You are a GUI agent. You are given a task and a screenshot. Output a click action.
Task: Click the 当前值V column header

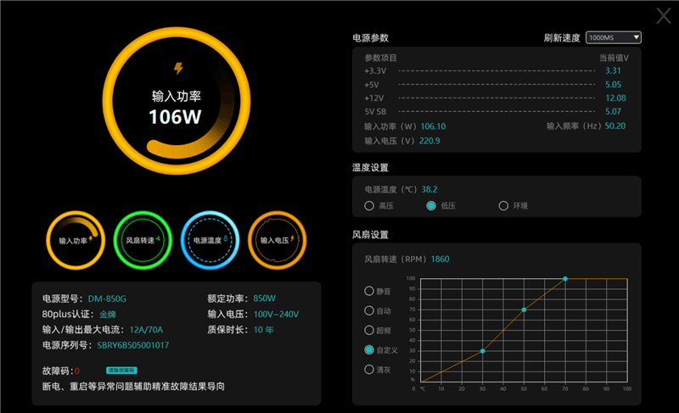coord(614,58)
